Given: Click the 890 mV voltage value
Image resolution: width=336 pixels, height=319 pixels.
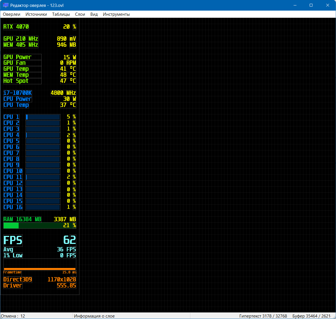Looking at the screenshot, I should click(67, 39).
